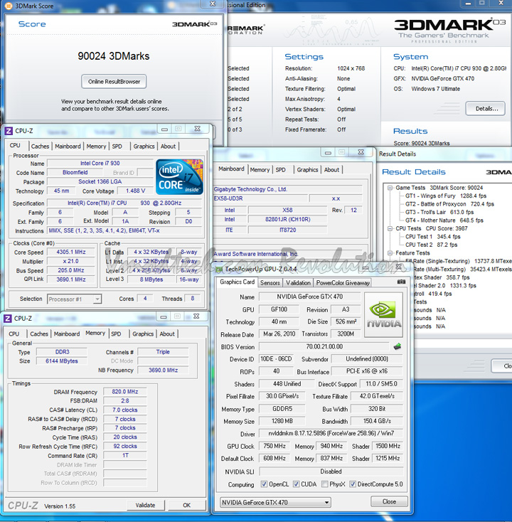
Task: Click the Close button in GPU-Z
Action: 389,501
